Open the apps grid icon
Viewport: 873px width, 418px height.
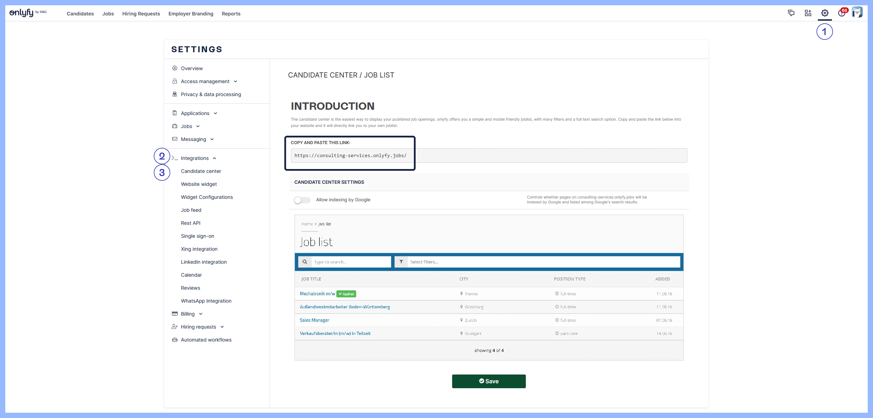(808, 13)
